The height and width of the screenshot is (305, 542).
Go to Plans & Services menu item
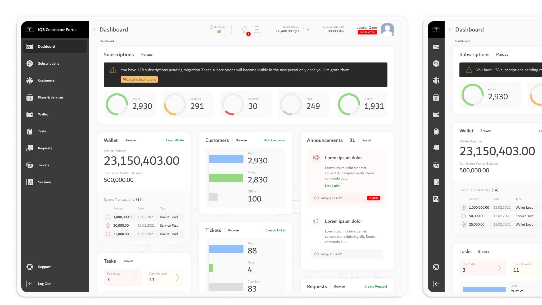[51, 97]
